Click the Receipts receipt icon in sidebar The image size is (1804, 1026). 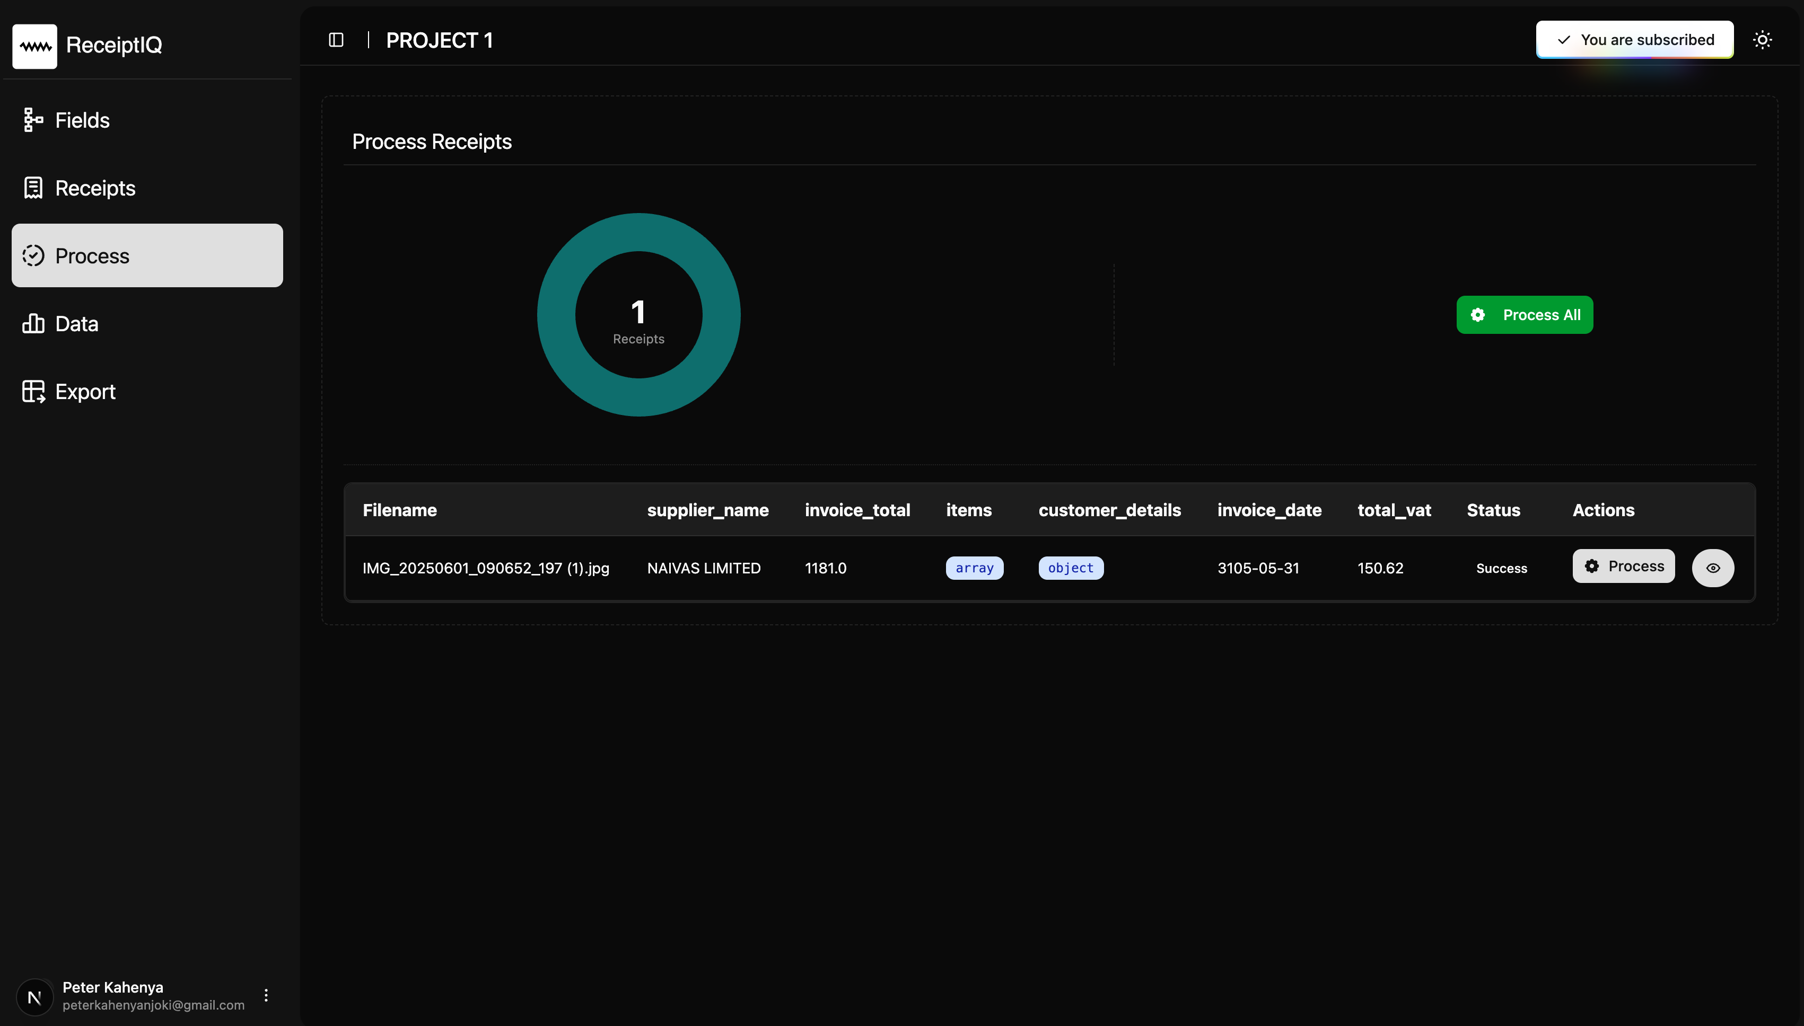(x=33, y=188)
